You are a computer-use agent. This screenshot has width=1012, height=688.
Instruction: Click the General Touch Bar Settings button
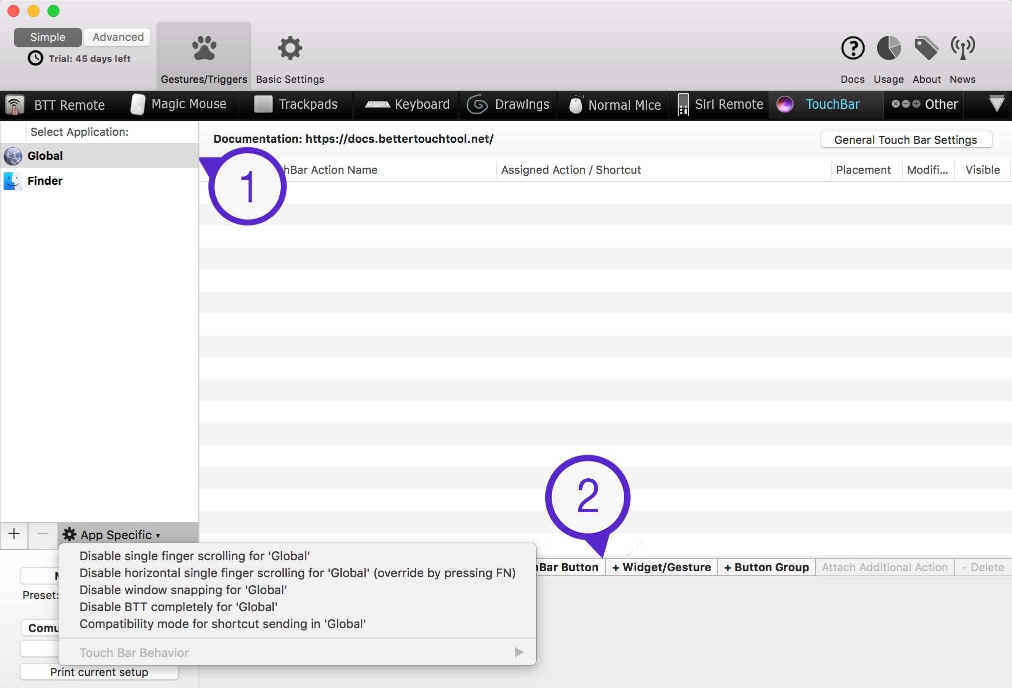(905, 139)
